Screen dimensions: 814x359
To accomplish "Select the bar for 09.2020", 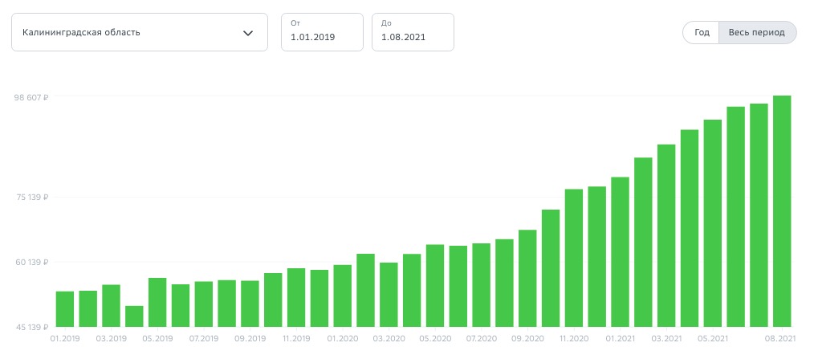I will [527, 279].
